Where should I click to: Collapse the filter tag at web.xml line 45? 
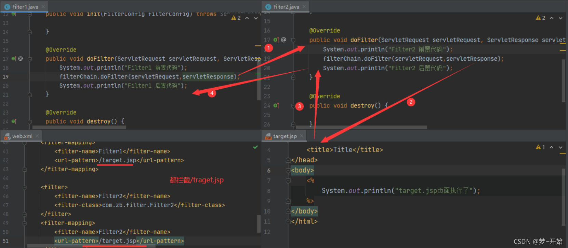point(25,187)
